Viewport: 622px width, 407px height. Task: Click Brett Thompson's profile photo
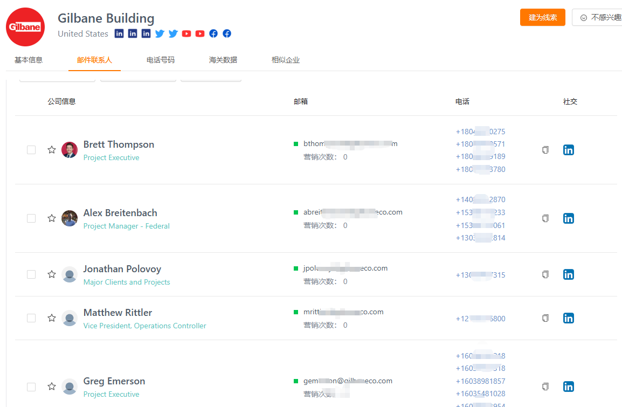[x=70, y=150]
